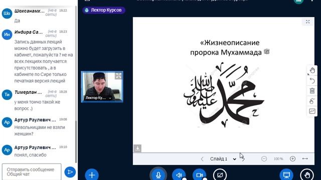The height and width of the screenshot is (180, 321).
Task: Click the Ар avatar beside понял, спасибо
Action: point(7,150)
